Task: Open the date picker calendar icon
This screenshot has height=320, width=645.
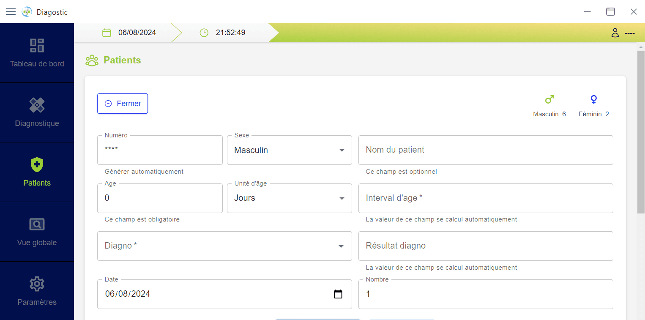Action: 338,294
